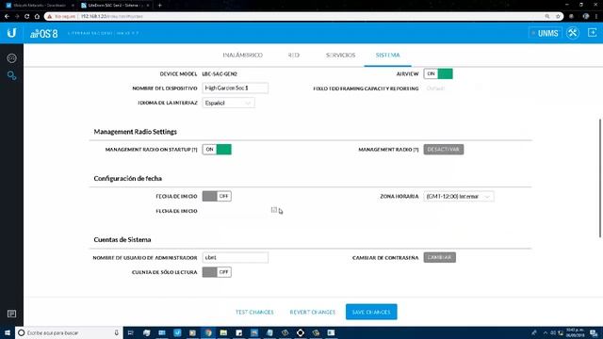
Task: Open Chrome from the taskbar
Action: (208, 332)
